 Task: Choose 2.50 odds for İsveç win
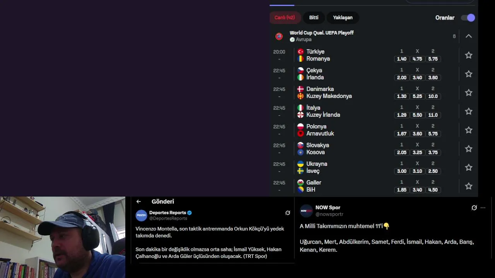(x=433, y=171)
